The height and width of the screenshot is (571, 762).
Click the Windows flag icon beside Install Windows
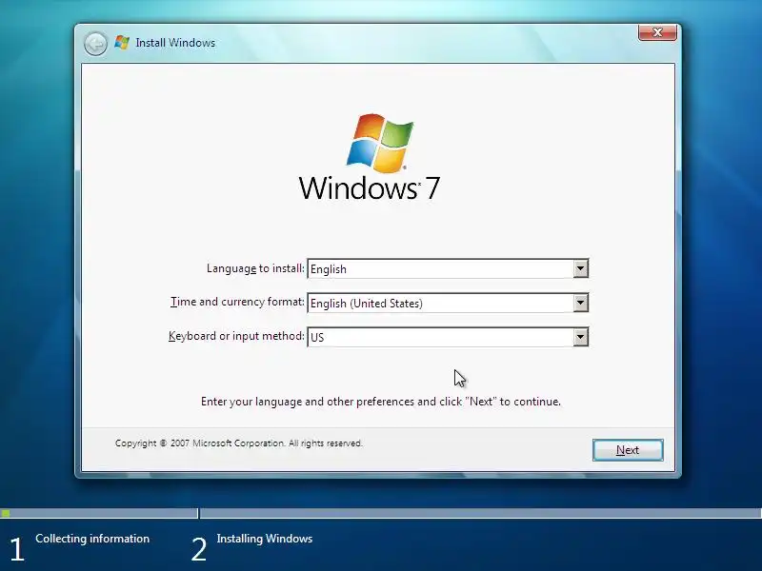pos(122,42)
